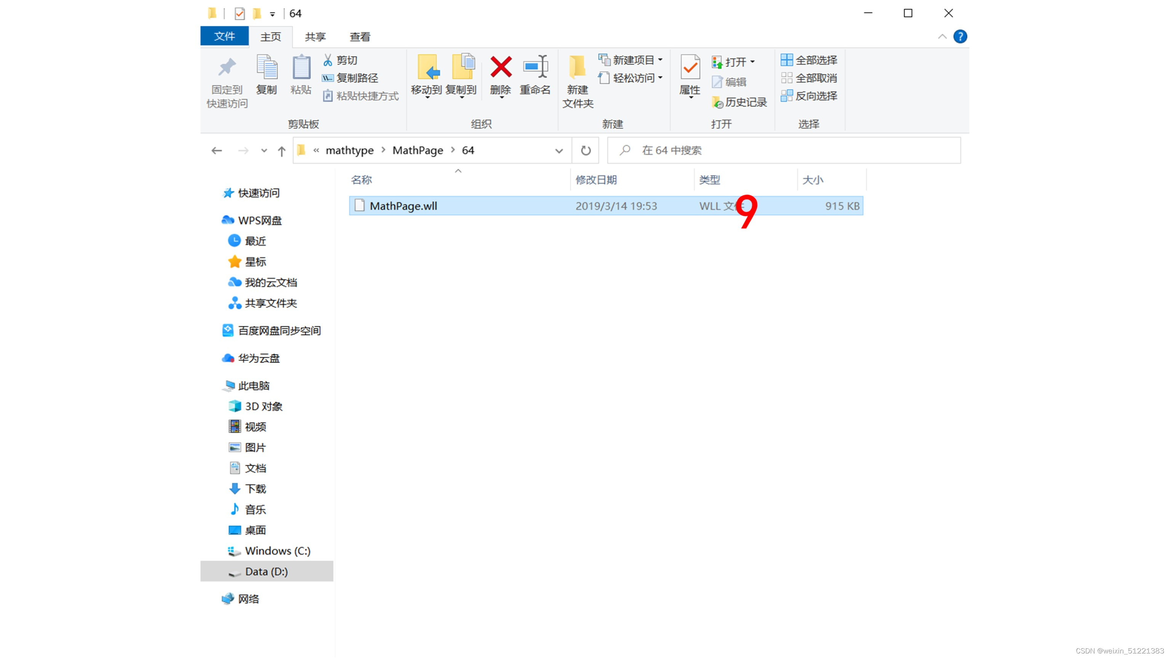Click the History option in open group

coord(739,102)
